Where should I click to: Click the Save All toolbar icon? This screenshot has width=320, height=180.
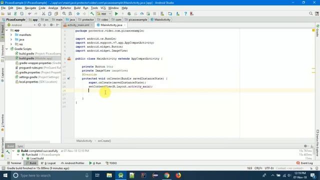(9, 13)
